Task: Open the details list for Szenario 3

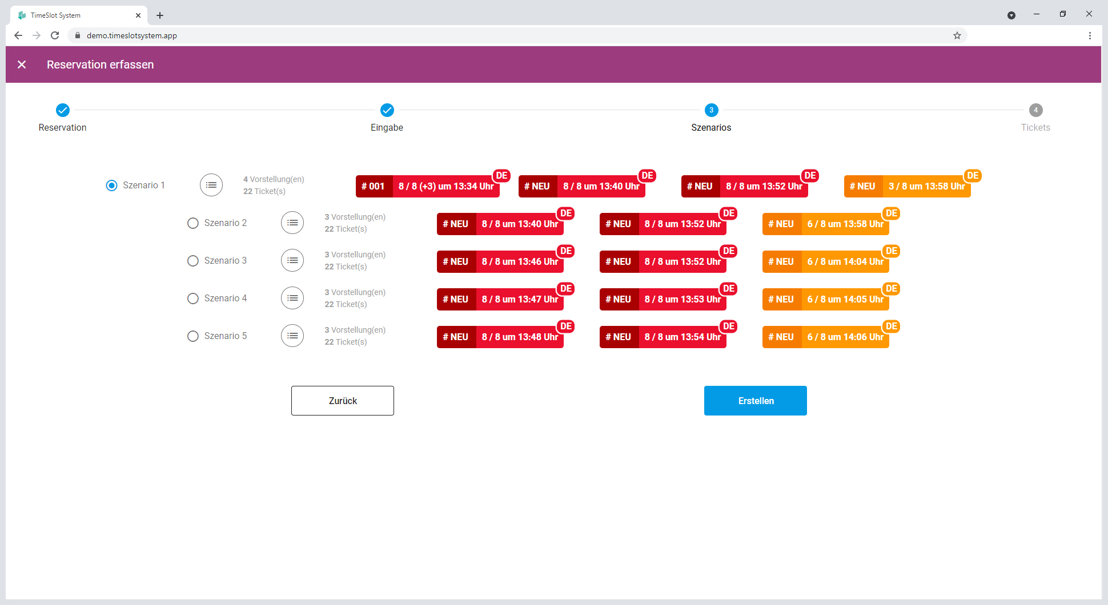Action: (292, 260)
